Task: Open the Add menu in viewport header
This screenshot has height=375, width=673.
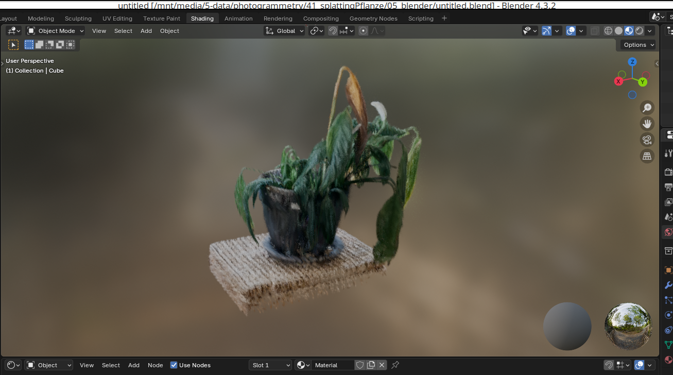Action: [146, 31]
